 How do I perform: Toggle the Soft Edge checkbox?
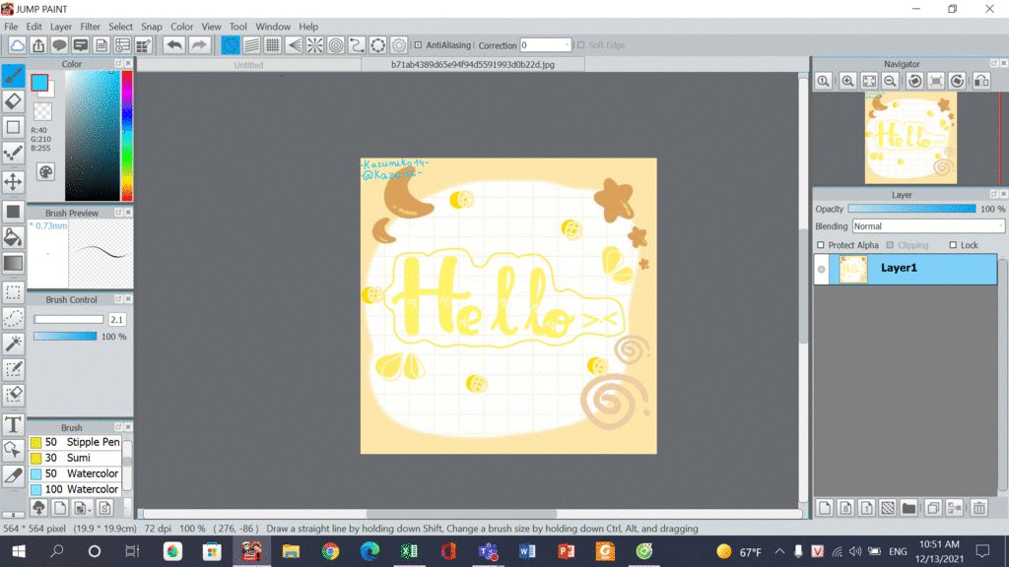point(581,45)
